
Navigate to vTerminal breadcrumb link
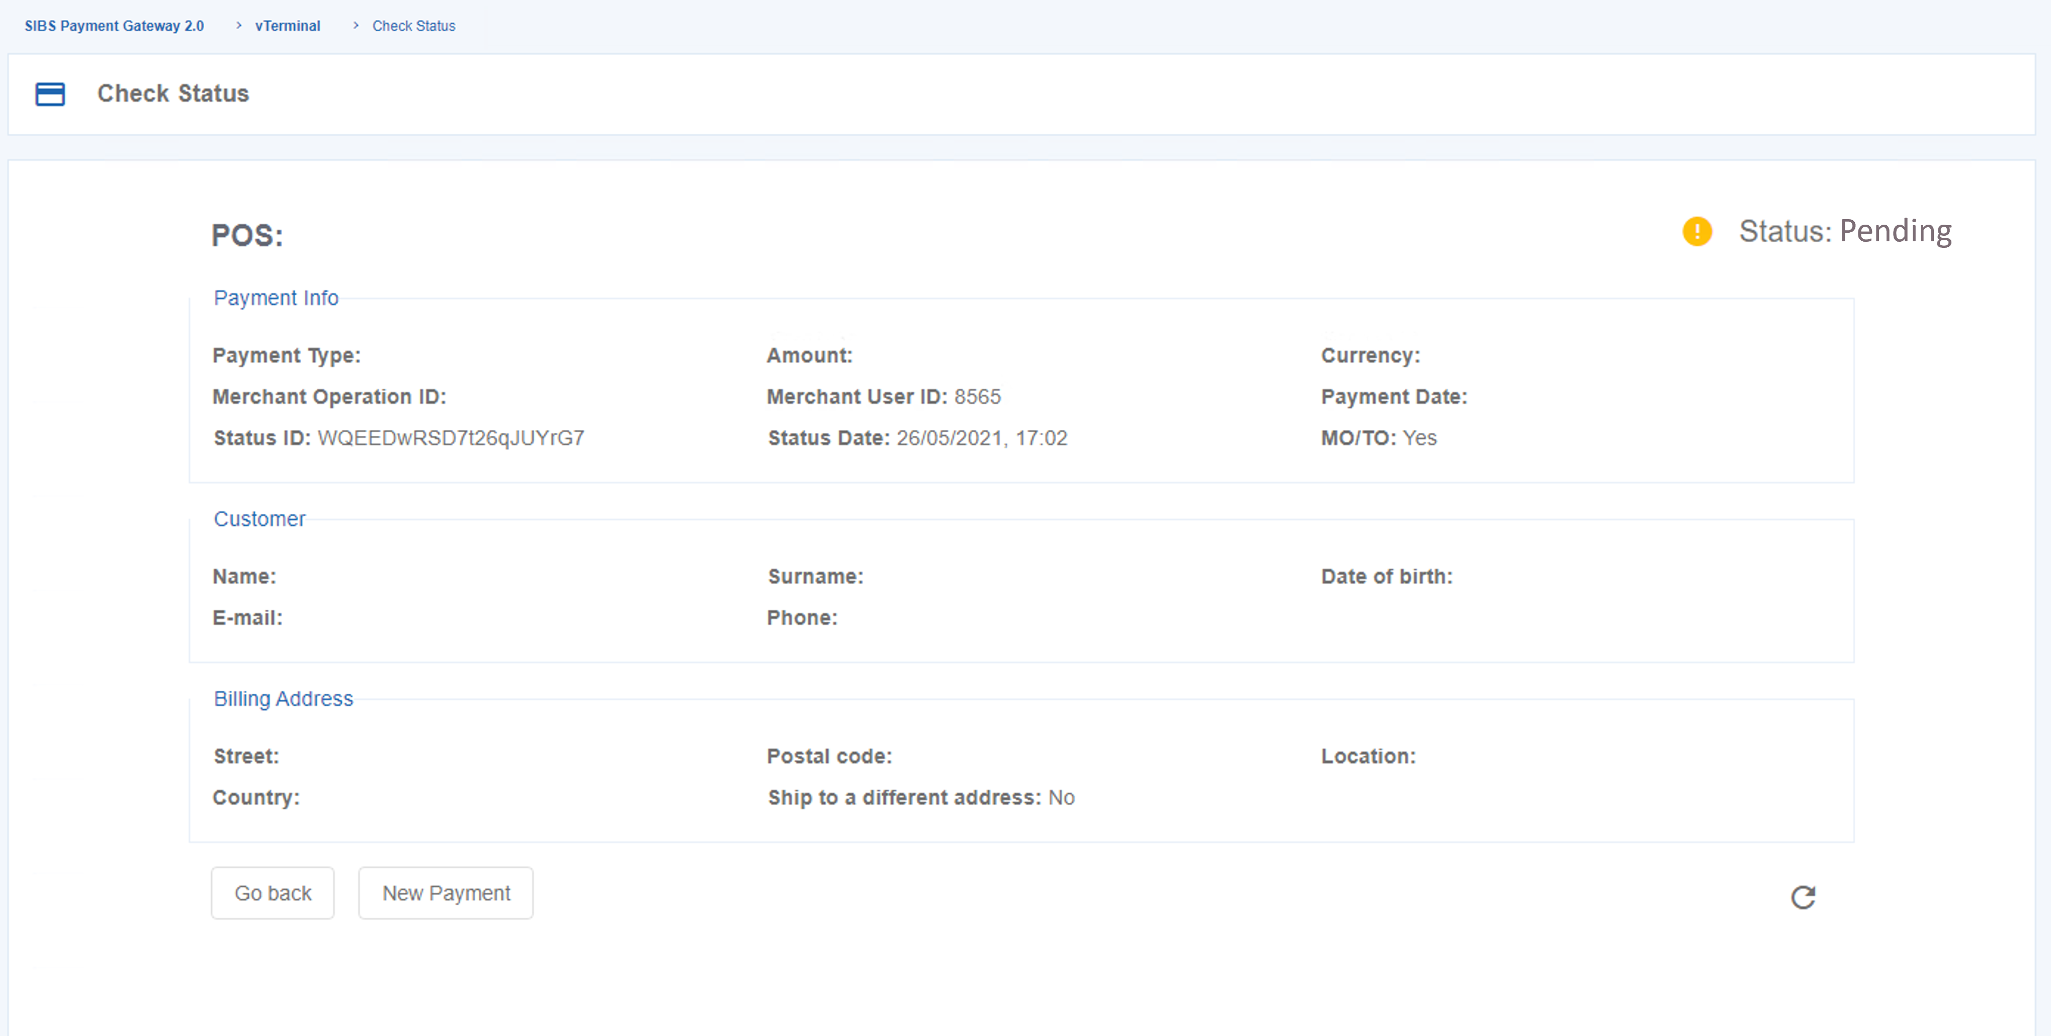pyautogui.click(x=287, y=26)
